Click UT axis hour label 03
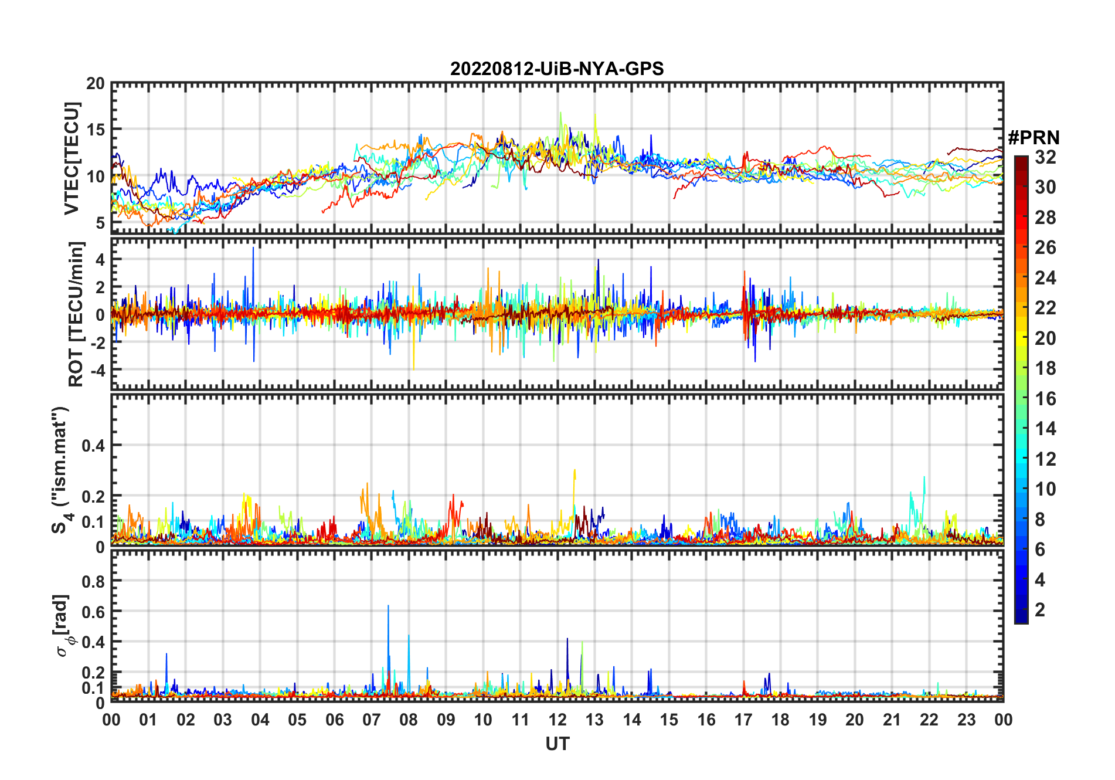 coord(223,720)
